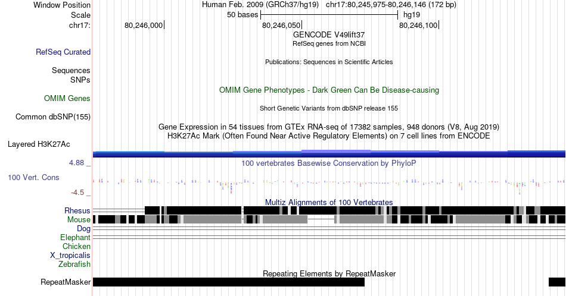
Task: Click Repeating Elements by RepeatMasker title
Action: (x=329, y=273)
